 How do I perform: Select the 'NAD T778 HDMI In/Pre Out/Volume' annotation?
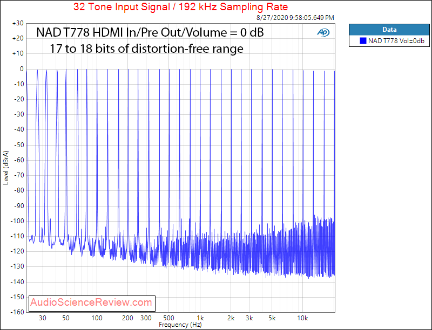point(150,32)
